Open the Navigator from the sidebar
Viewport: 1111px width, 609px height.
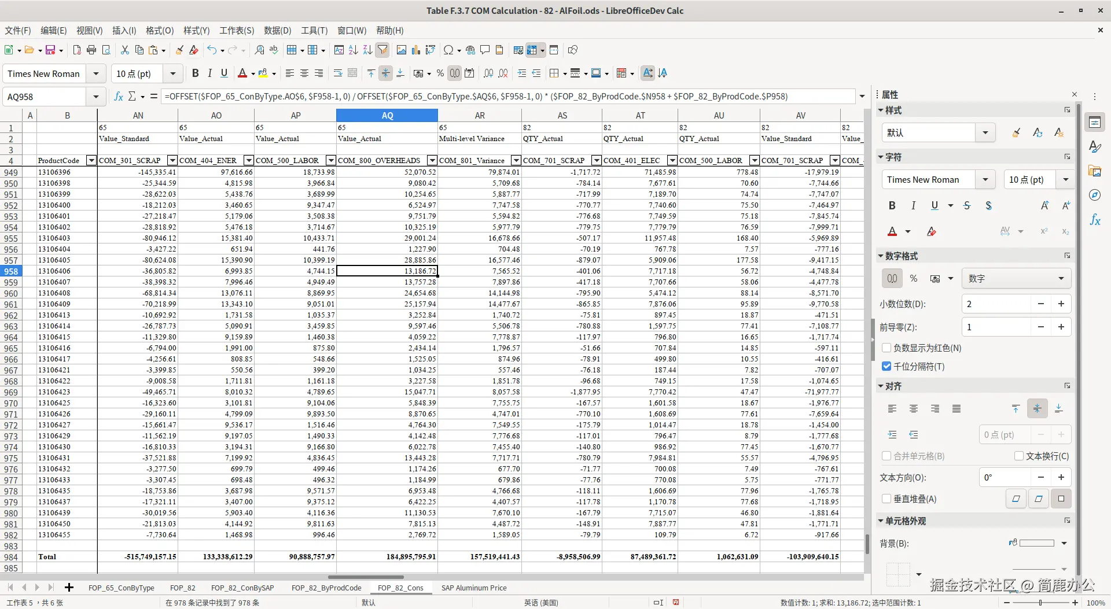(x=1095, y=195)
